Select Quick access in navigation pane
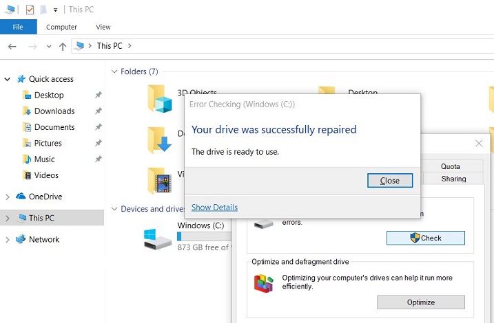The height and width of the screenshot is (323, 494). coord(51,79)
